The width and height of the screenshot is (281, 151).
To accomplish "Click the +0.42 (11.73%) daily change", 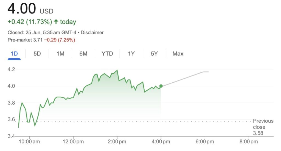I will coord(30,22).
